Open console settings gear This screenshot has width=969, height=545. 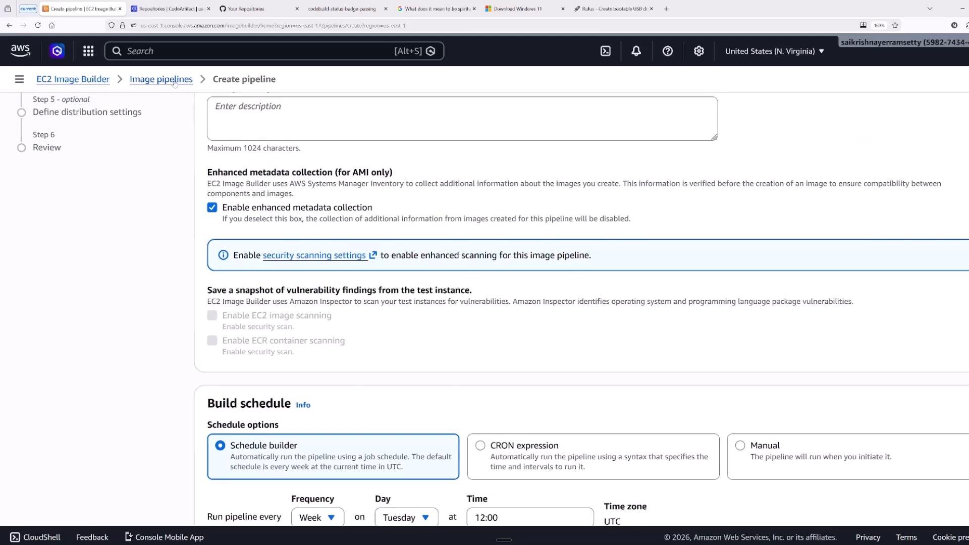(698, 51)
